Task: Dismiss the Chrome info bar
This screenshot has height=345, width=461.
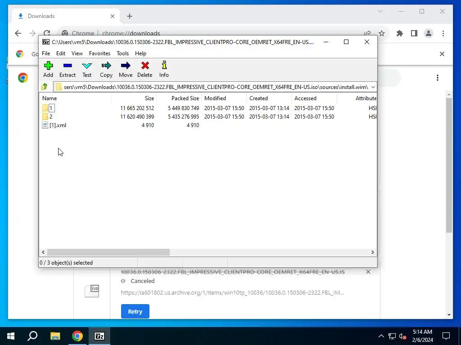Action: pos(442,54)
